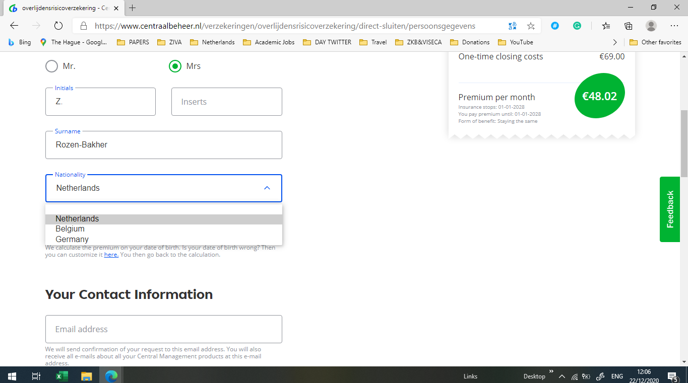Open the DAY TWITTER favorites folder
The image size is (688, 383).
[327, 42]
